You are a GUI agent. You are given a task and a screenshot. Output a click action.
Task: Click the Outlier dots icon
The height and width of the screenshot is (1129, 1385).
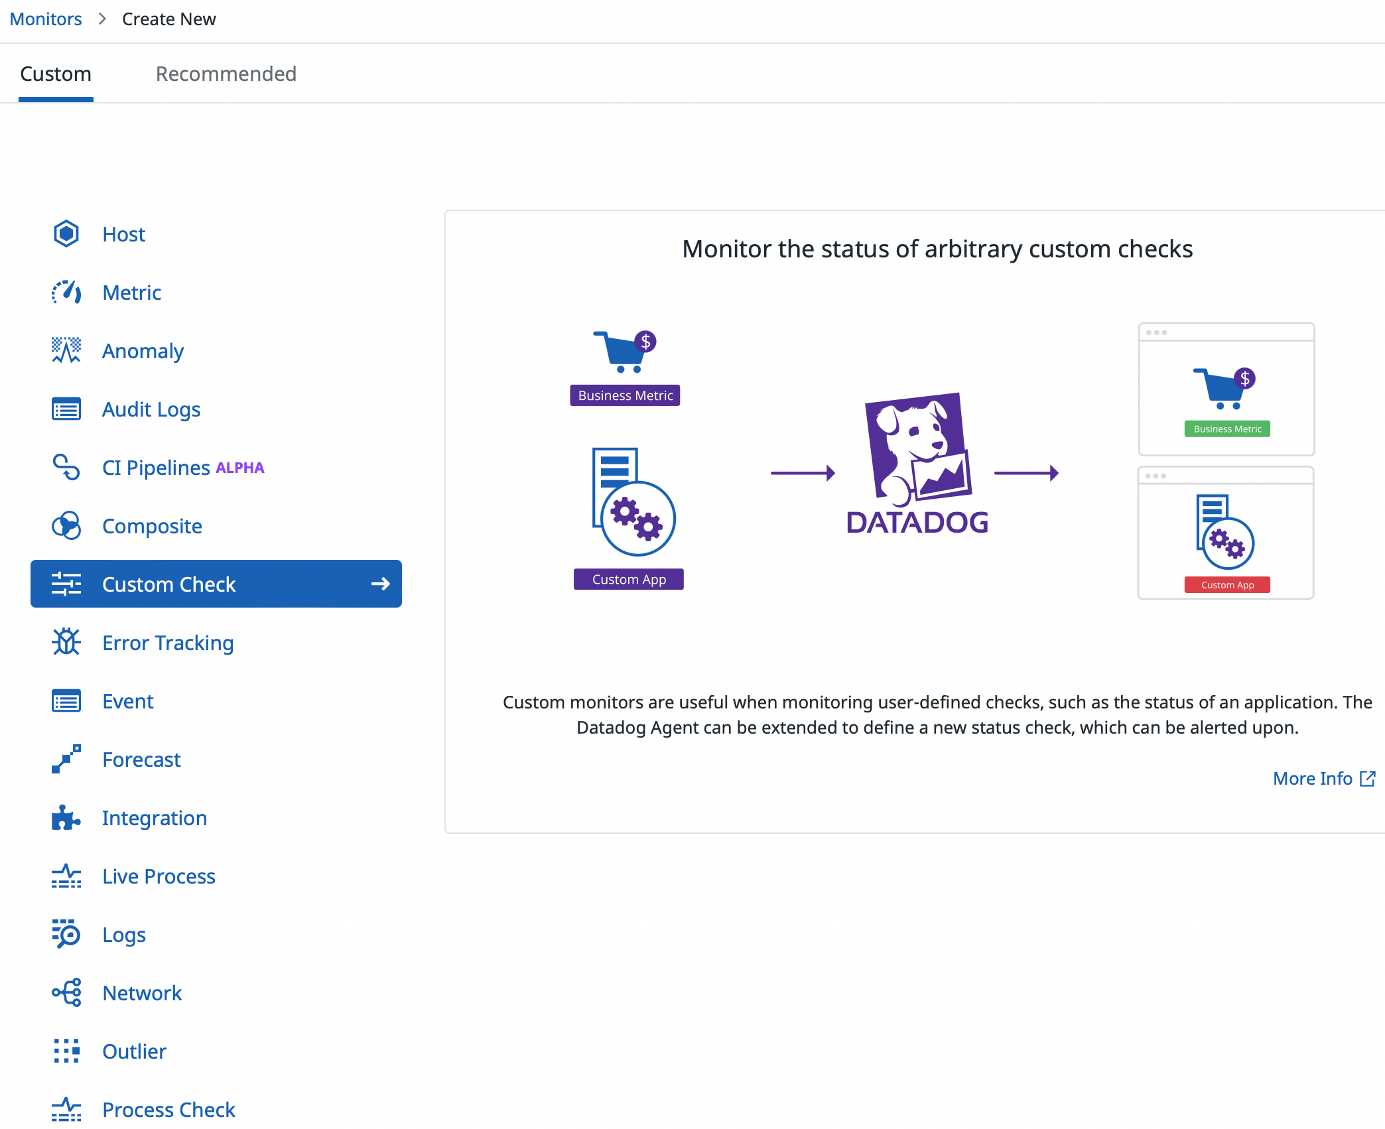click(66, 1051)
